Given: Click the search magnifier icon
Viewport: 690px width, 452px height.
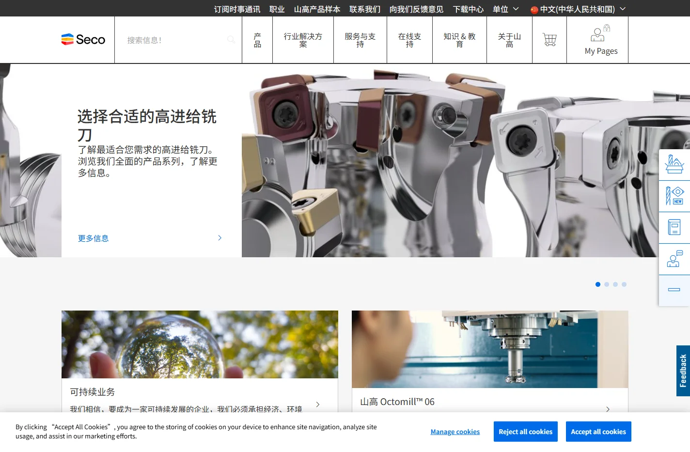Looking at the screenshot, I should (x=231, y=40).
